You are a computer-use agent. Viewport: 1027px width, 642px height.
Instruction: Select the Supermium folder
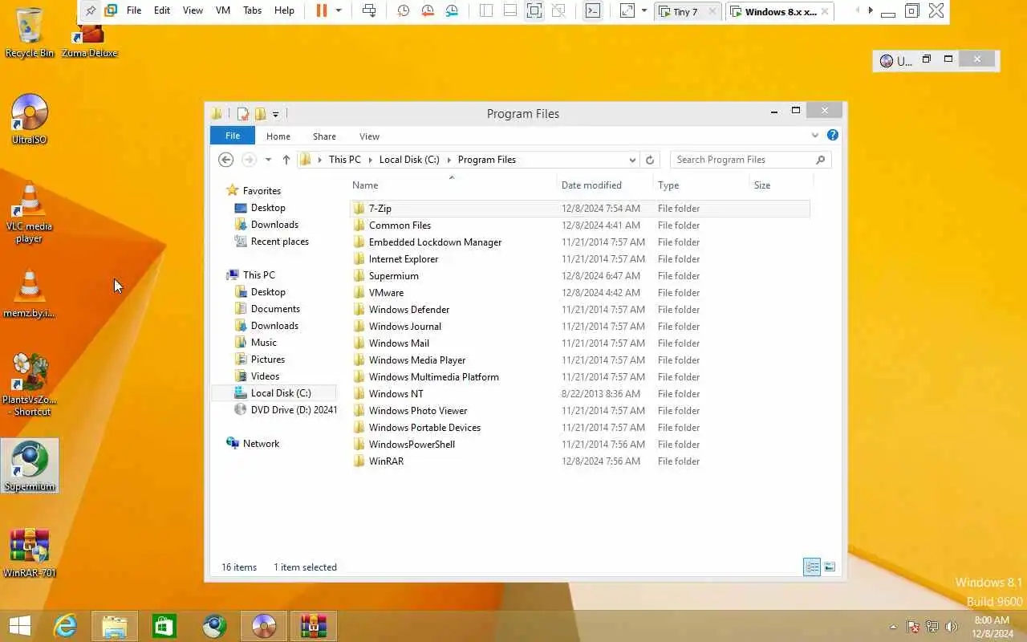tap(393, 276)
